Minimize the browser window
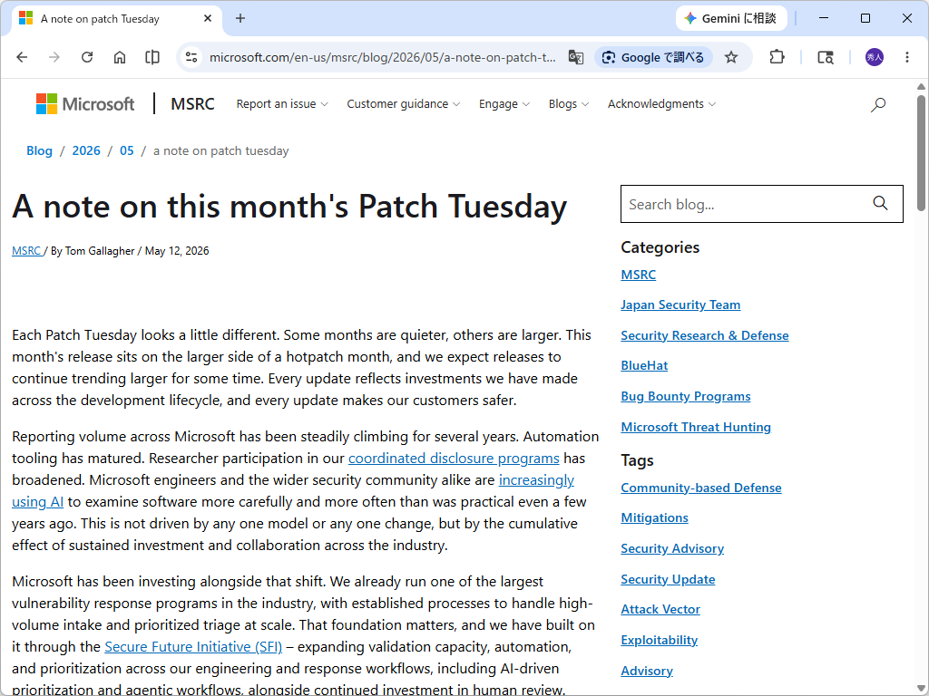929x696 pixels. pyautogui.click(x=824, y=18)
